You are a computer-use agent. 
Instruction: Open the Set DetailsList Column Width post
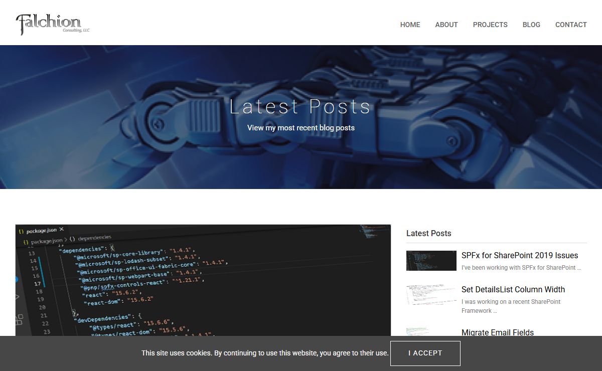pos(513,289)
